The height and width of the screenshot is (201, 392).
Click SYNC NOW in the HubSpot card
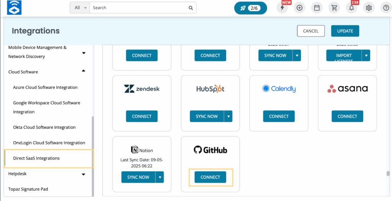[x=207, y=116]
